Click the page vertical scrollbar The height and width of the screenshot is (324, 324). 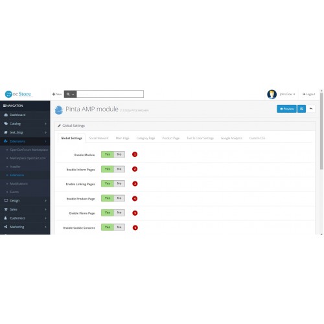click(x=321, y=131)
